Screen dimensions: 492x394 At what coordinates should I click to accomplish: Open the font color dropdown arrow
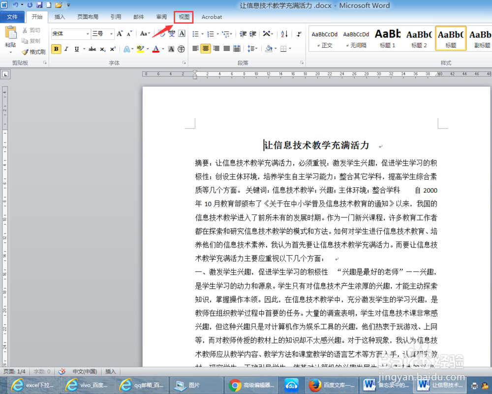tap(163, 49)
